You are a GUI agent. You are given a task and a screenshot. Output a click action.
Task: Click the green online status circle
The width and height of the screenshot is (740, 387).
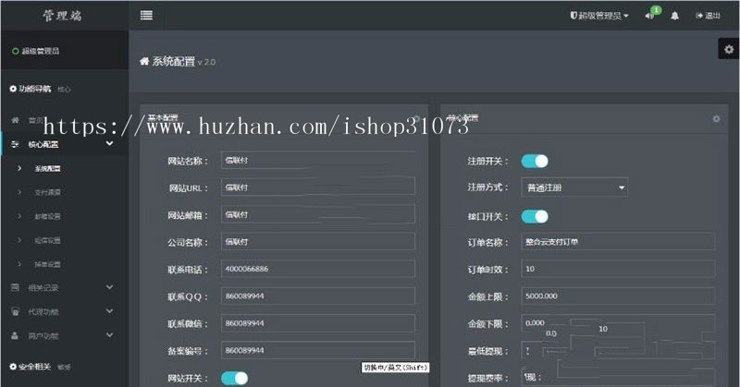coord(15,51)
